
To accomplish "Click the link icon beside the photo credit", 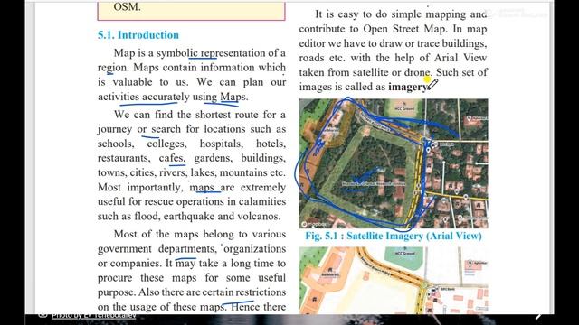I will click(43, 315).
